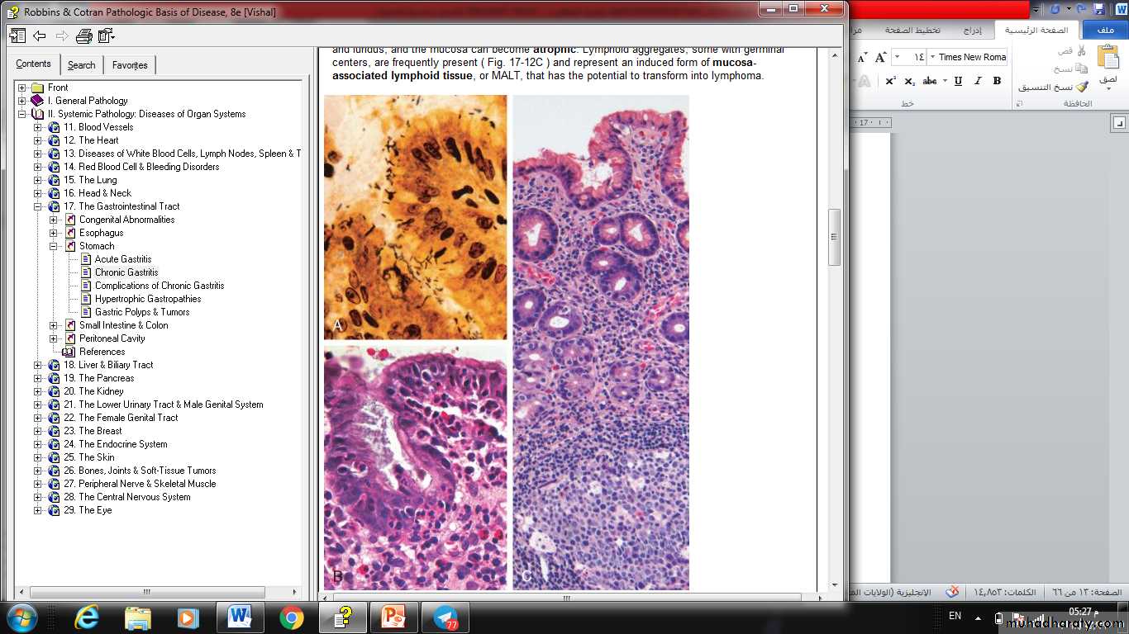
Task: Open the Chronic Gastritis topic
Action: [x=126, y=272]
